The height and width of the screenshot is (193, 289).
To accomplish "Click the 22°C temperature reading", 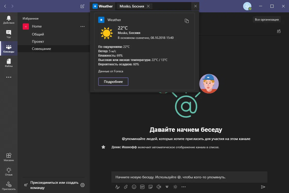I will click(122, 28).
